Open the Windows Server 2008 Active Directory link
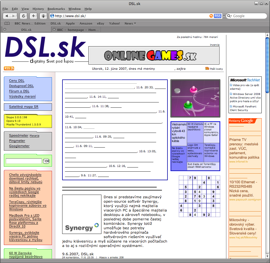 point(245,98)
